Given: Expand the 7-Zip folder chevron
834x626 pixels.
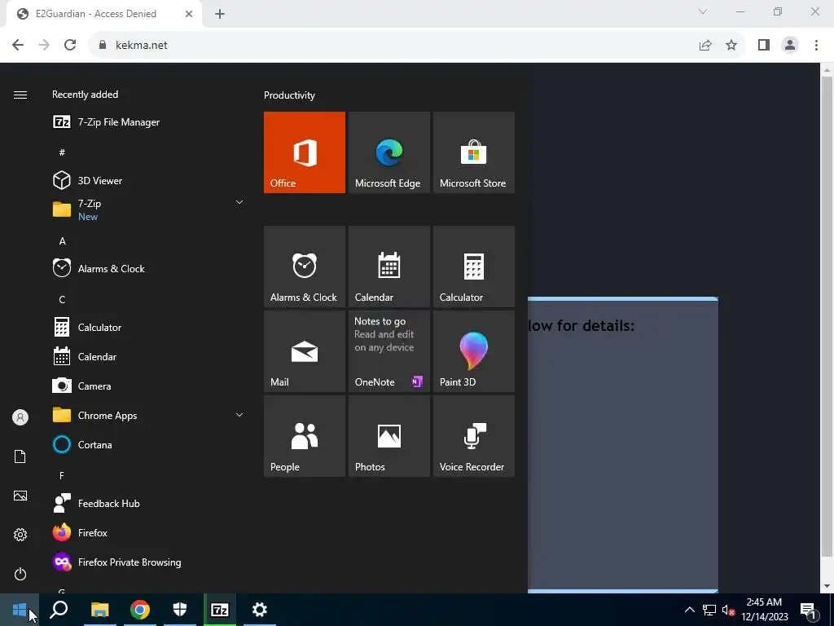Looking at the screenshot, I should pos(239,202).
